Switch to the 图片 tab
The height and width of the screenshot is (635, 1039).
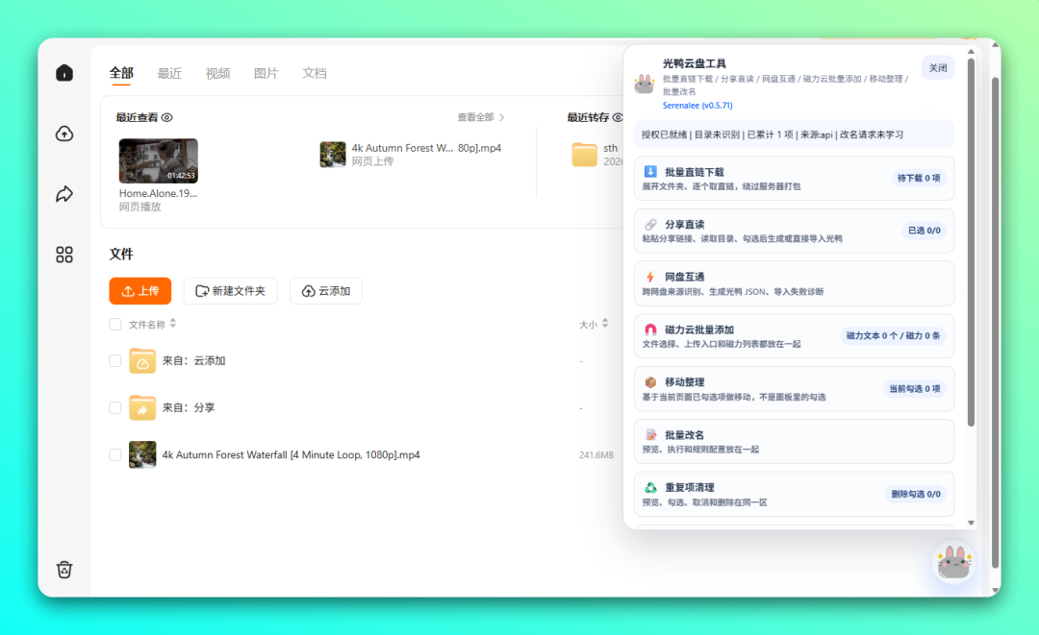[266, 73]
